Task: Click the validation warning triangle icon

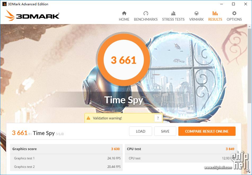Action: coord(88,118)
